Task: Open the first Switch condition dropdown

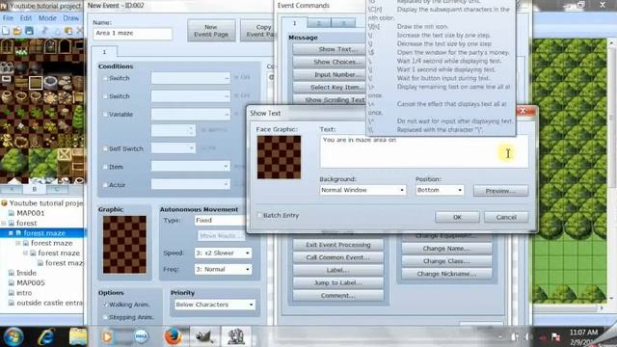Action: pos(191,78)
